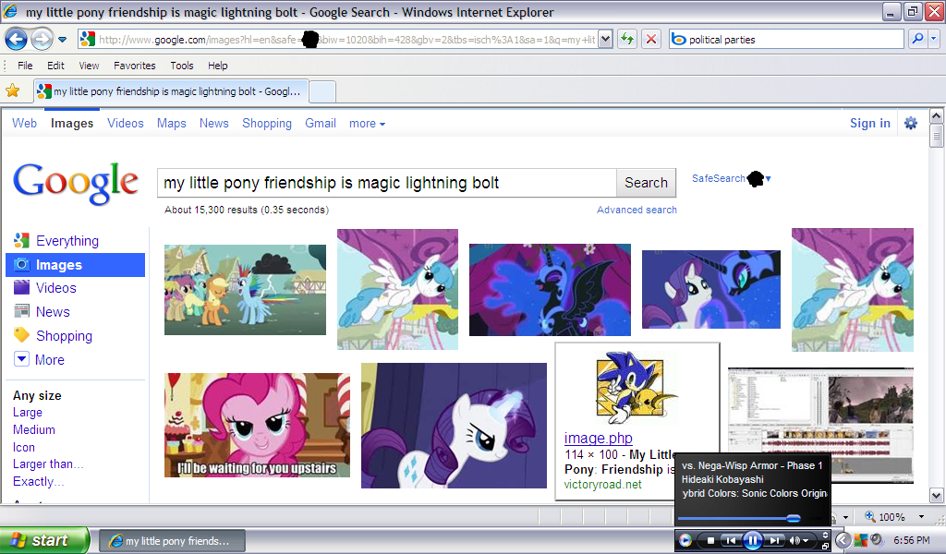Click the Pinkie Pie 'waiting upstairs' thumbnail
The width and height of the screenshot is (946, 554).
258,425
